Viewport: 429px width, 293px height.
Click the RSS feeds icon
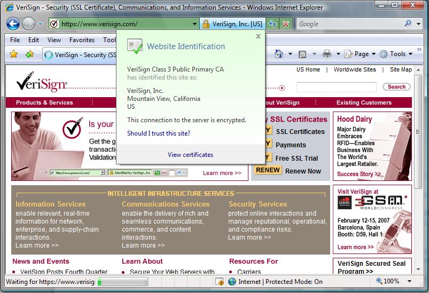(302, 54)
